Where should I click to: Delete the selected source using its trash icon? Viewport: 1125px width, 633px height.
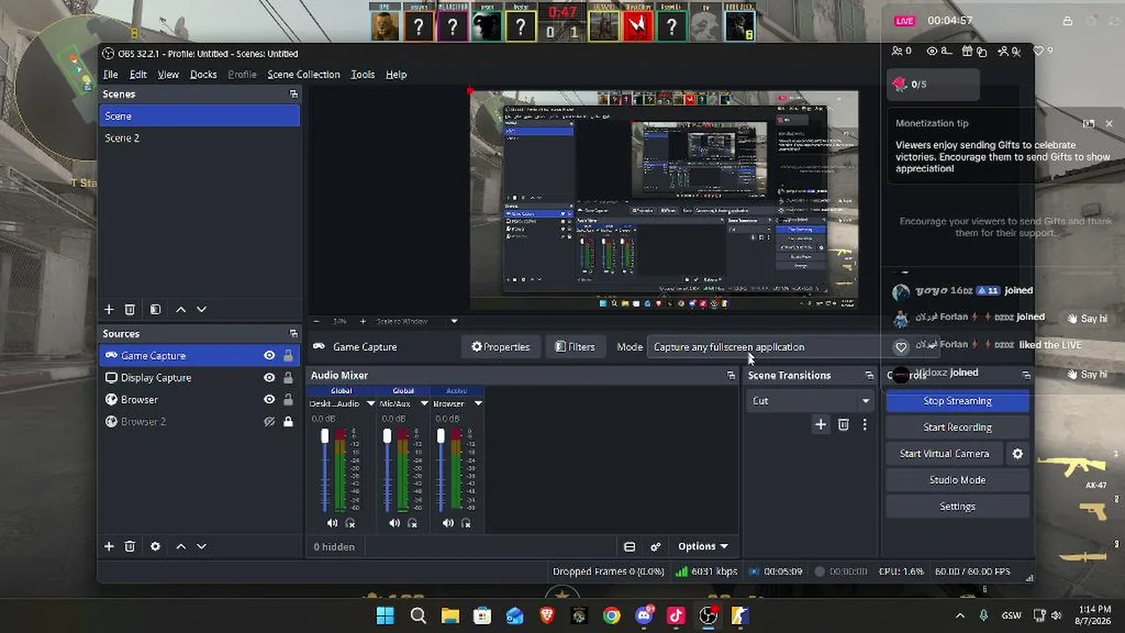130,546
